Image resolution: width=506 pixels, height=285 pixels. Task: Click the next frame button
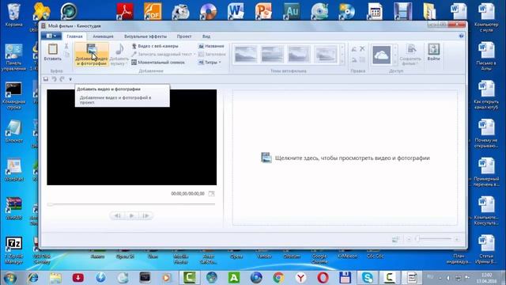point(145,215)
